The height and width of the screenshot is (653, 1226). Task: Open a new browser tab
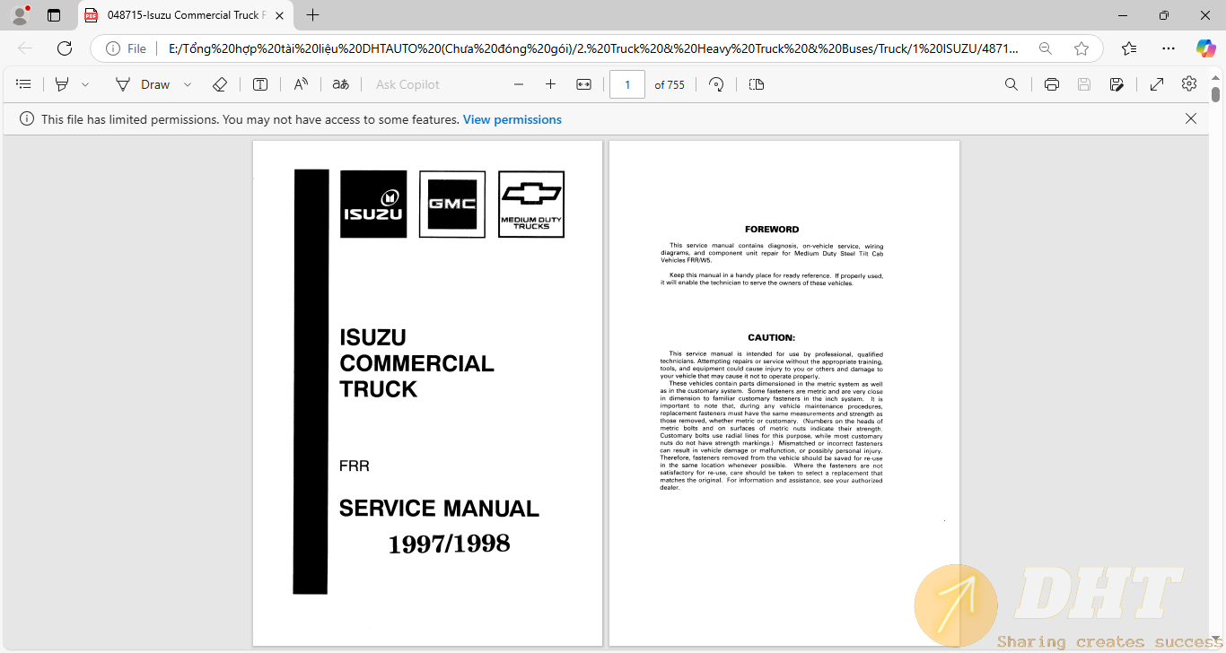pyautogui.click(x=312, y=15)
